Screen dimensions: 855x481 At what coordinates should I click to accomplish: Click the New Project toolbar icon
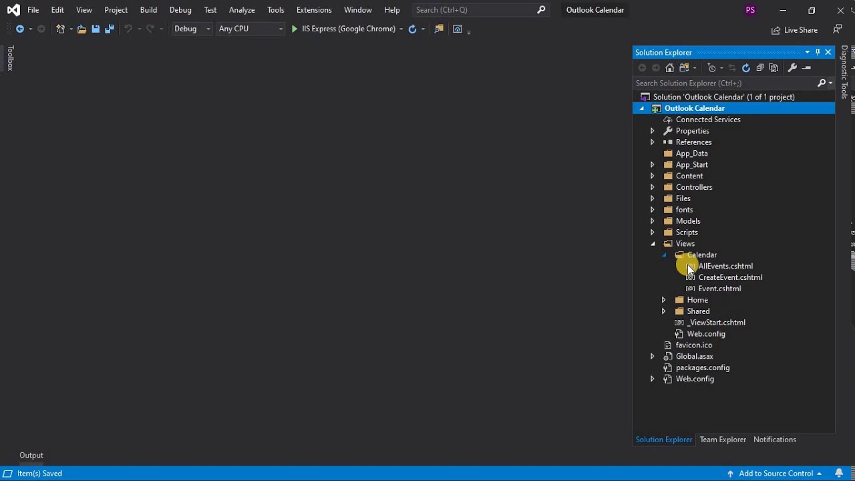(x=60, y=29)
